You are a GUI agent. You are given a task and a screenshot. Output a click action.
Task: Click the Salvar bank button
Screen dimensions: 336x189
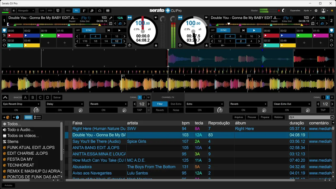(57, 97)
